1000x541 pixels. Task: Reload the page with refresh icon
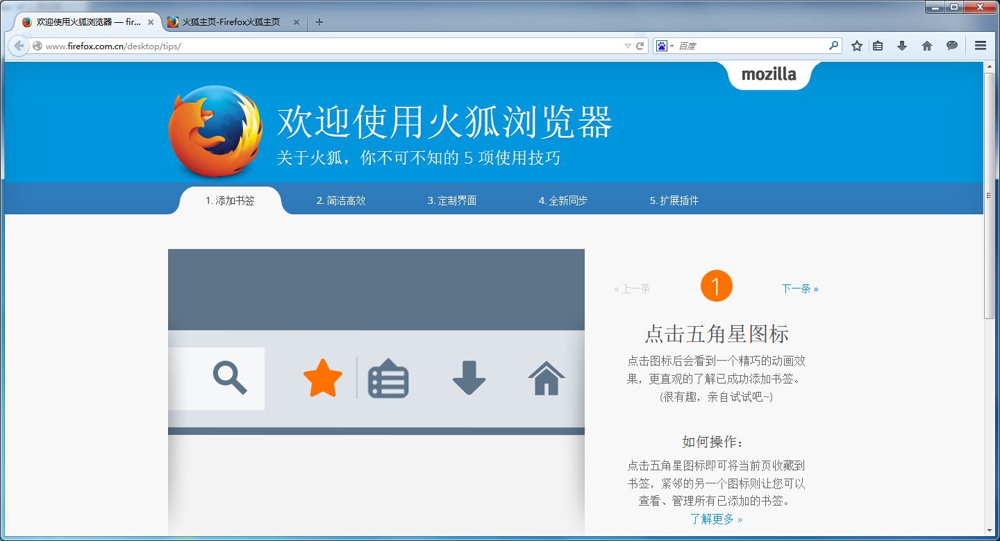pos(640,46)
